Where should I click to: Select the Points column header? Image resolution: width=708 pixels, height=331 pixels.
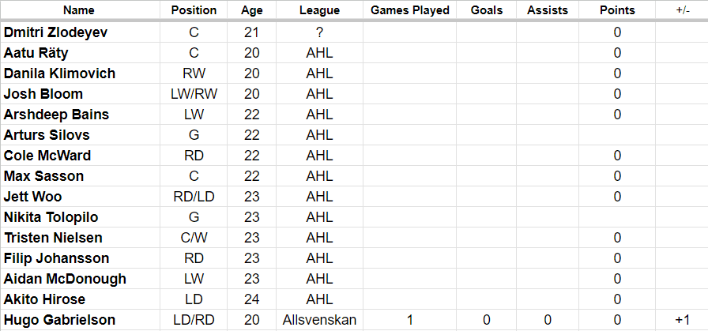(616, 10)
